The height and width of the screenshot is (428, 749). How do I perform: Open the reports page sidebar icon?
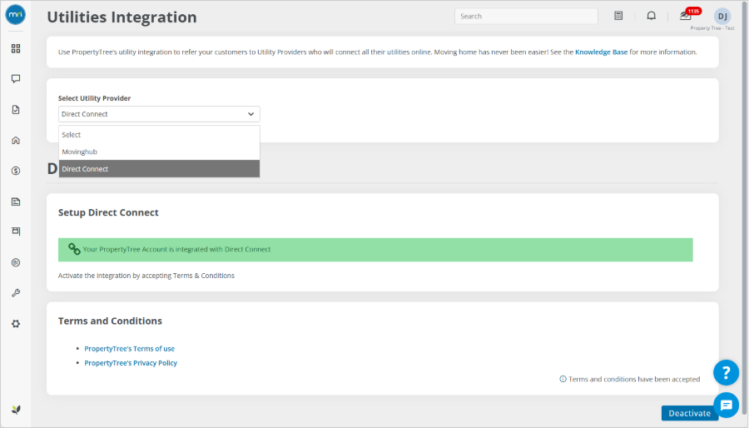16,202
